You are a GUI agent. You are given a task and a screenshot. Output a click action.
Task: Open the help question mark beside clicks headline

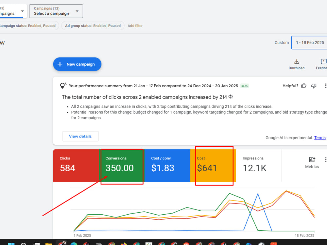tap(231, 97)
